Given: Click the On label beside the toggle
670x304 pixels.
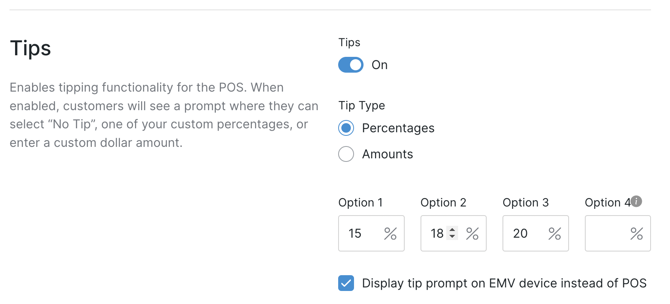Looking at the screenshot, I should (379, 65).
